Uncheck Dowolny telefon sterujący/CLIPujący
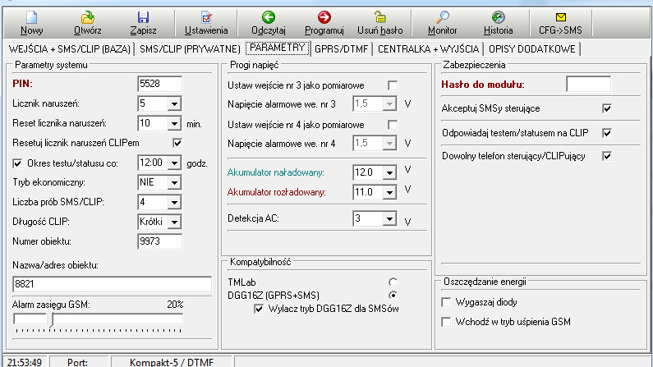Viewport: 653px width, 367px height. click(607, 156)
